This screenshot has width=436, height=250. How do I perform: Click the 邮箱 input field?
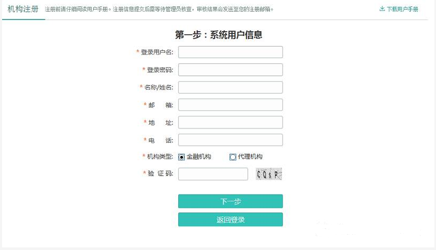(x=231, y=105)
